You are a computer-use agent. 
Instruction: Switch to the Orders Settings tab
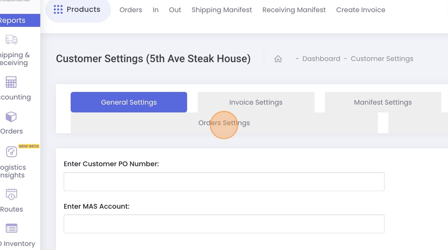[x=224, y=123]
